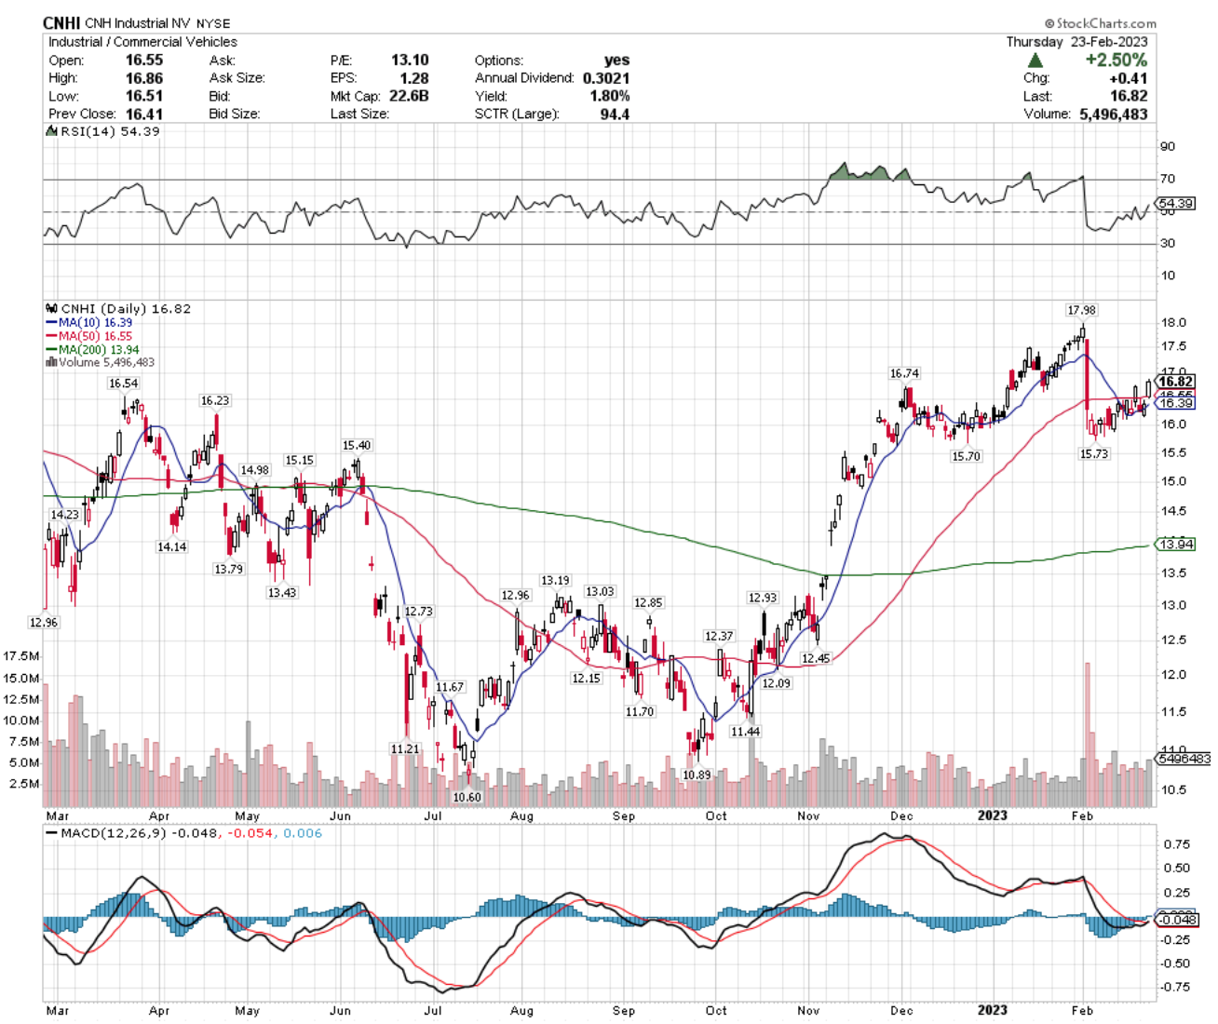
Task: Click the MACD legend dash marker
Action: [51, 833]
